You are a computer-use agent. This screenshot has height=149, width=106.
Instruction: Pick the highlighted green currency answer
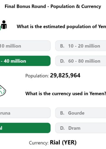[25, 128]
